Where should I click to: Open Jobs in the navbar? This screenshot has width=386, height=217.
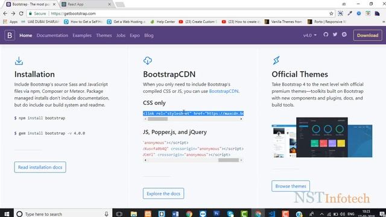pyautogui.click(x=121, y=35)
